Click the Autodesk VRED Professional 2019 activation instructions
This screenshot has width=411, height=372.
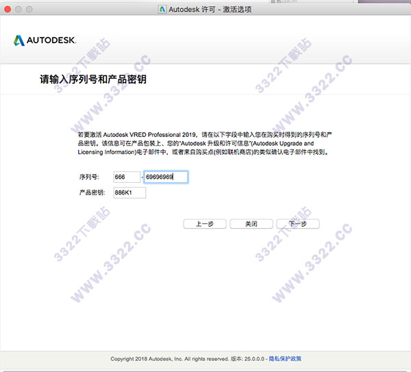205,143
